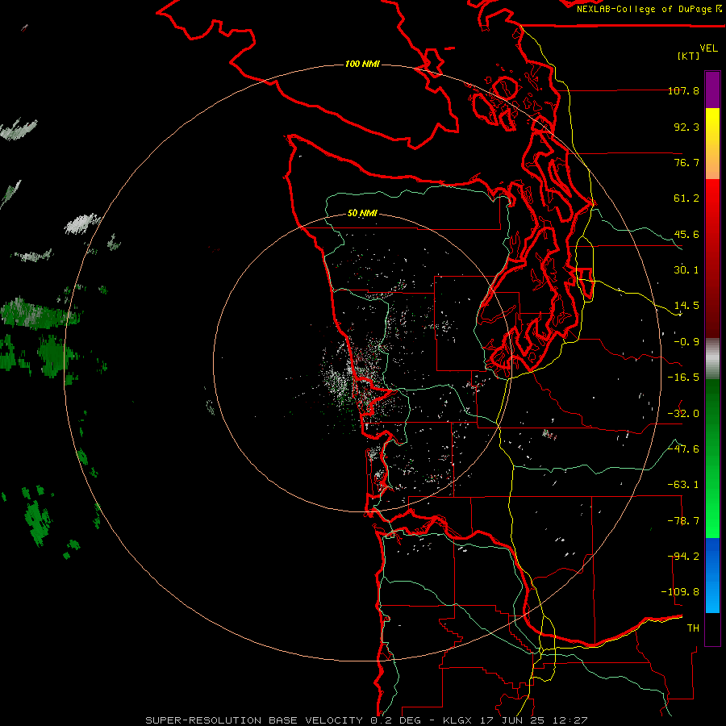
Task: Click the 50 NMI range ring label
Action: click(362, 214)
